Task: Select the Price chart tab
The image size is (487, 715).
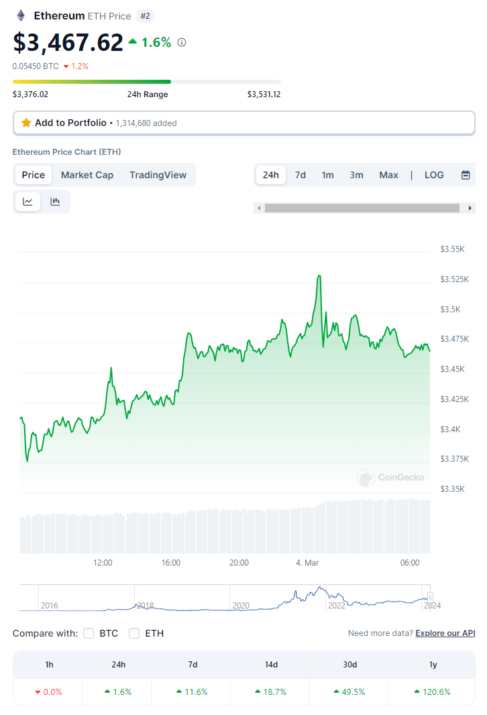Action: coord(34,175)
